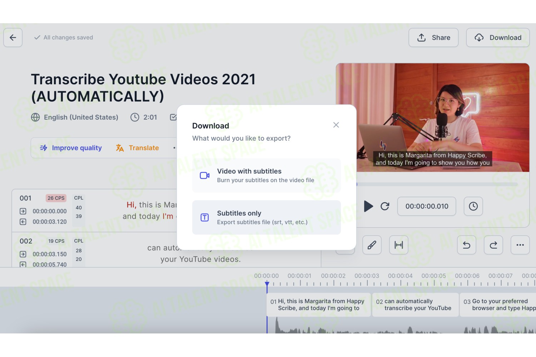Click end time 00:00:05.740
The image size is (536, 357).
[50, 265]
